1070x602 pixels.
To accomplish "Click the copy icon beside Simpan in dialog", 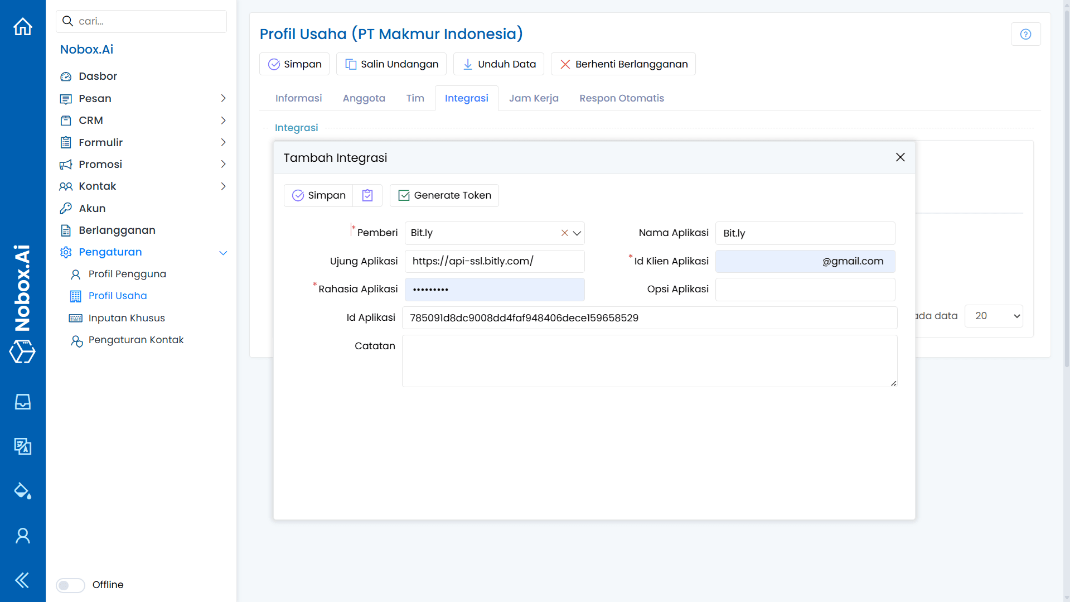I will pos(367,195).
